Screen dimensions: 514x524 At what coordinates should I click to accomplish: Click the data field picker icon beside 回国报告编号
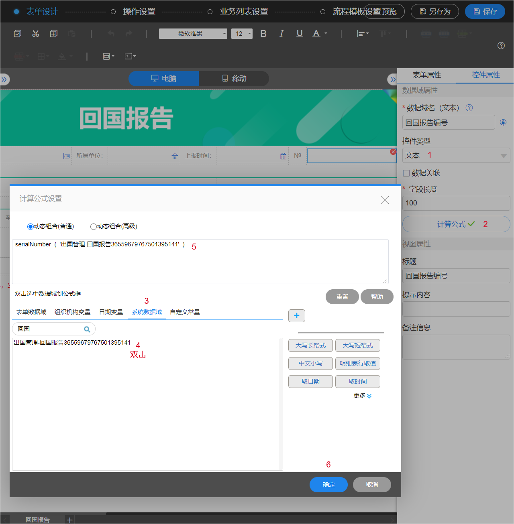(503, 122)
